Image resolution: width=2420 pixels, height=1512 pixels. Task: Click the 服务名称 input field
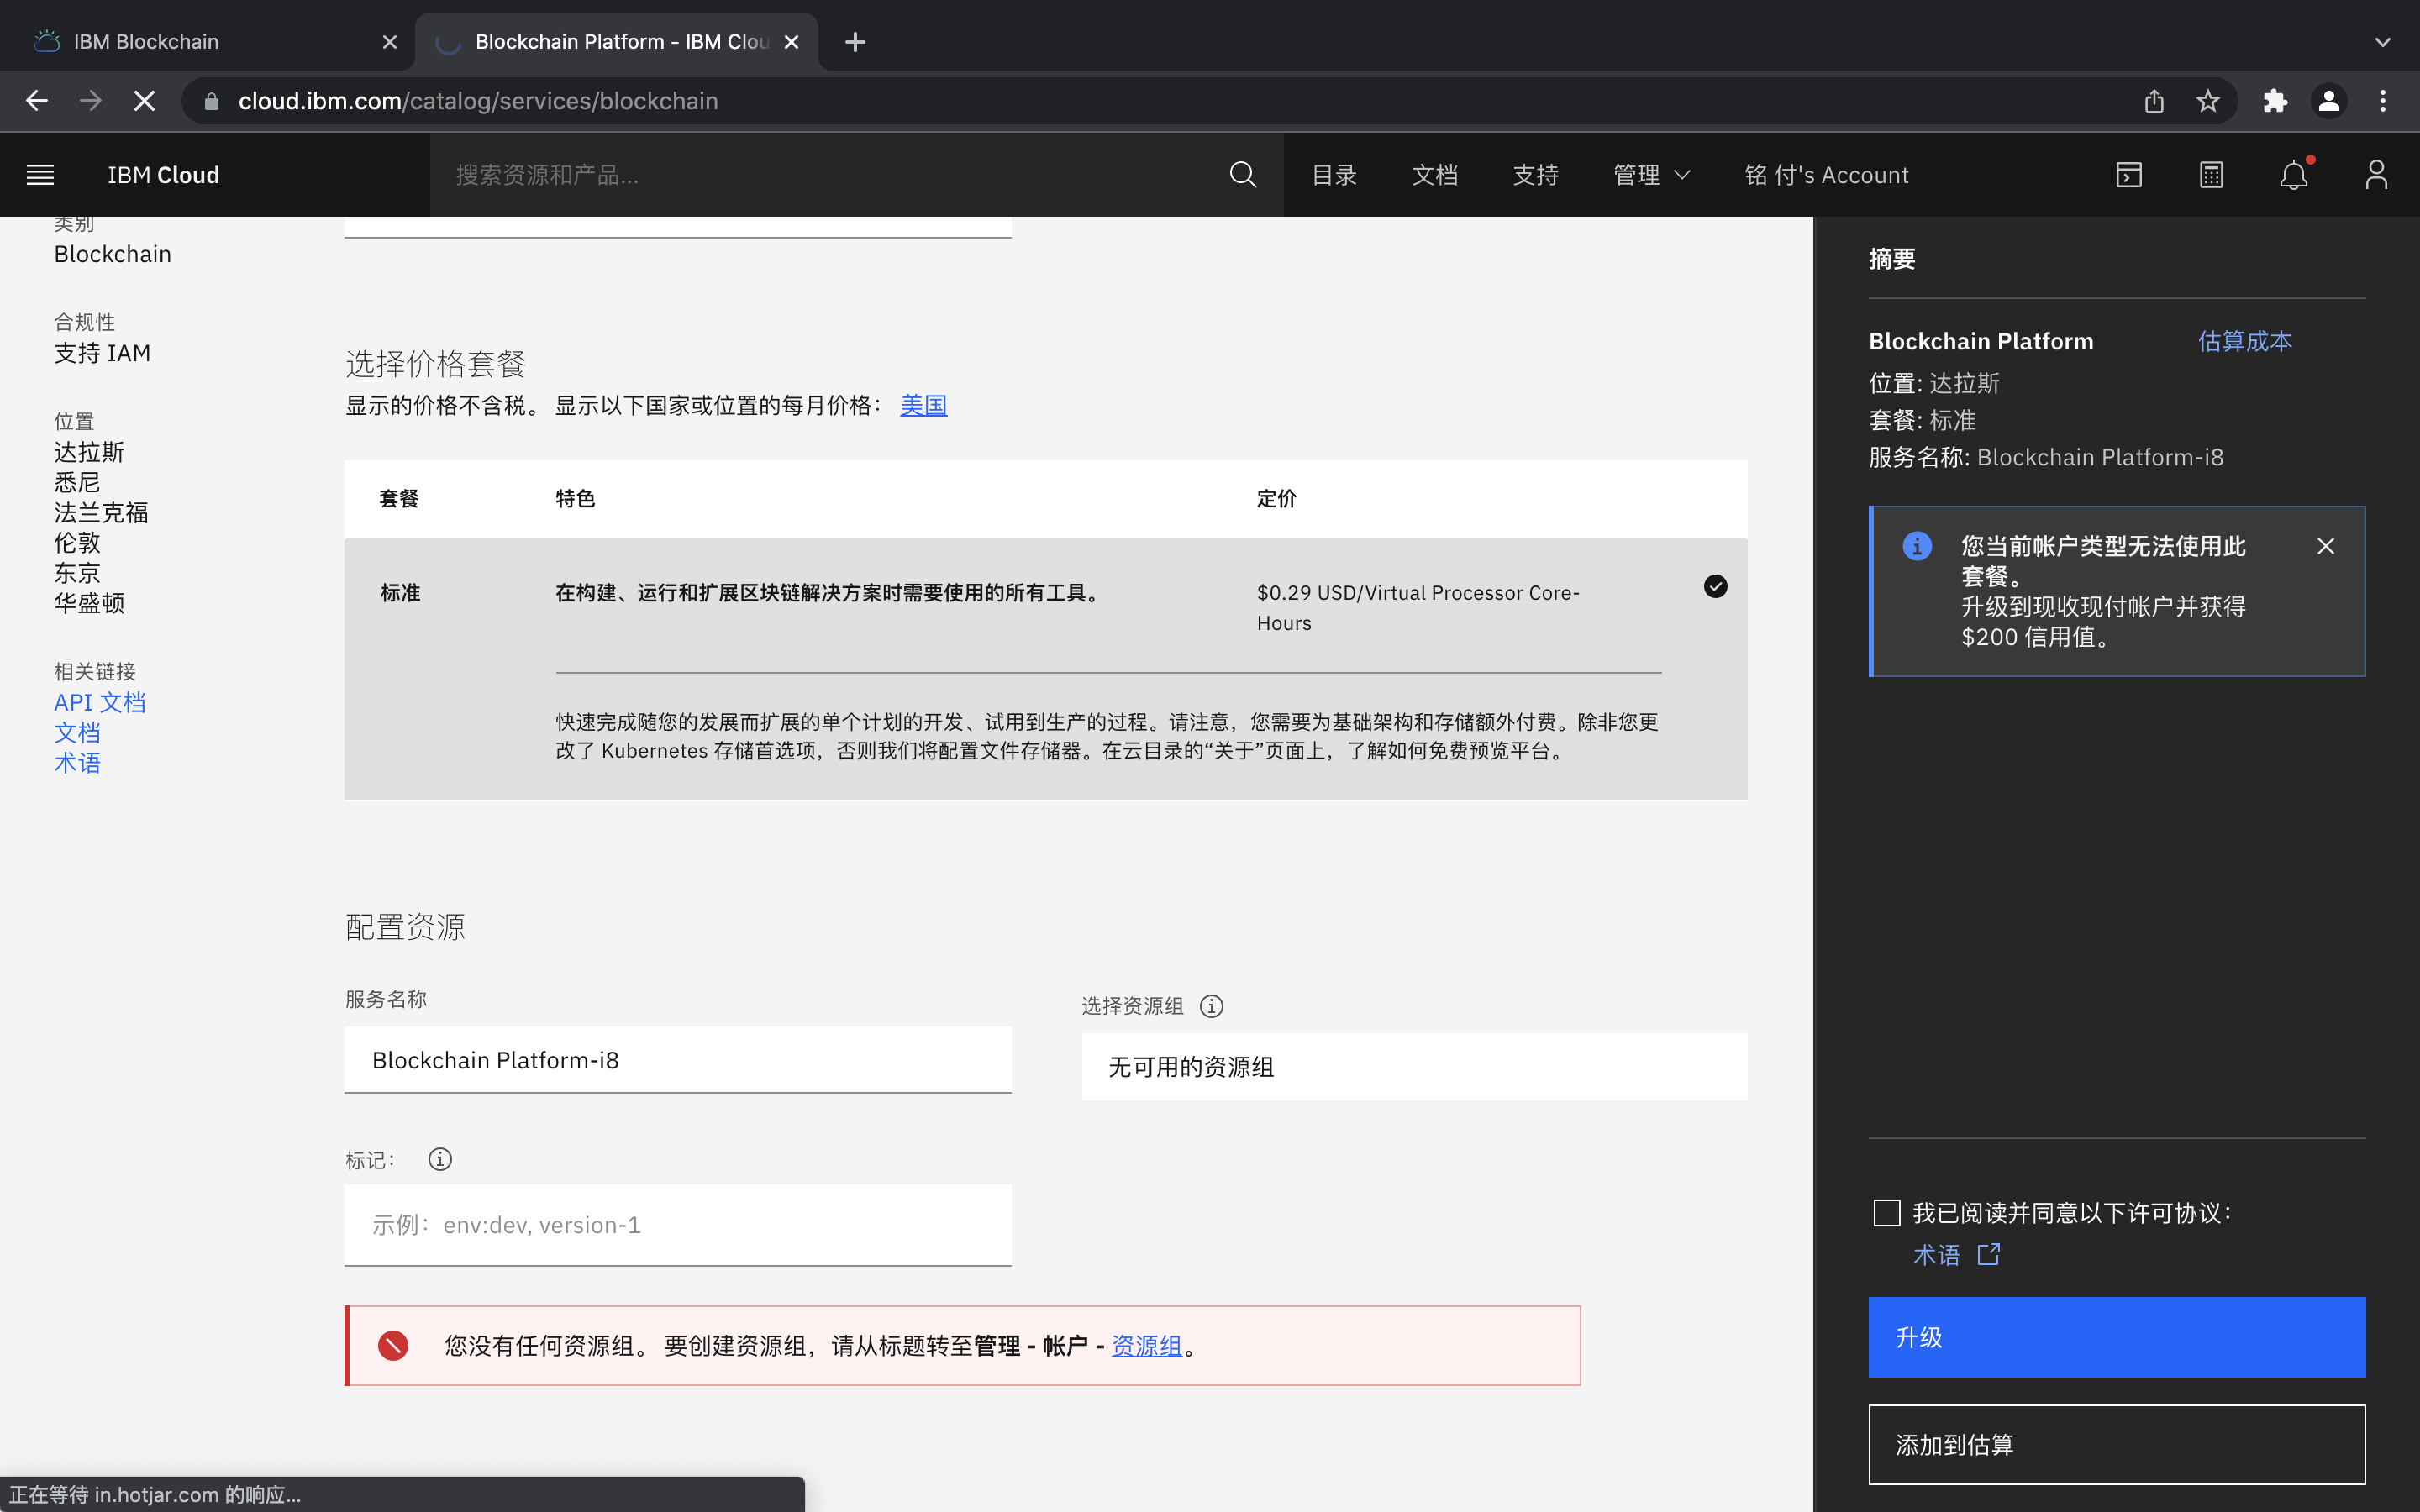(x=677, y=1060)
